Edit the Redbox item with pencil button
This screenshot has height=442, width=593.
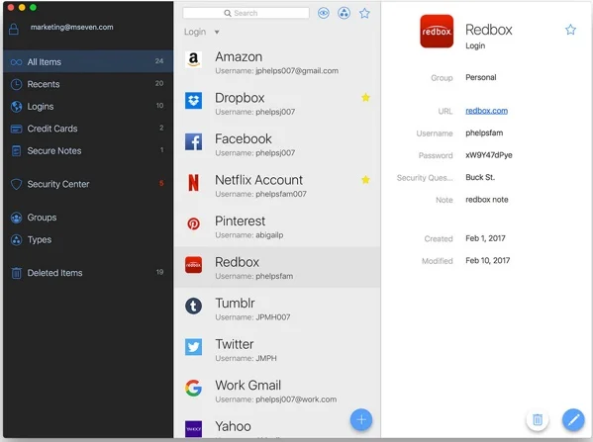coord(573,419)
